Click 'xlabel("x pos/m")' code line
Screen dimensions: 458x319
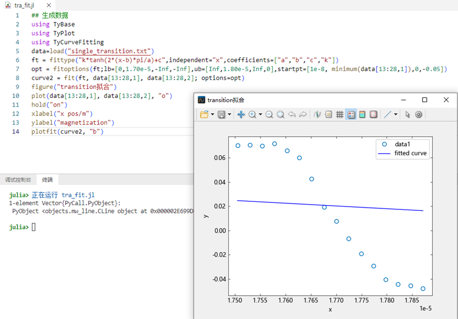pyautogui.click(x=62, y=114)
